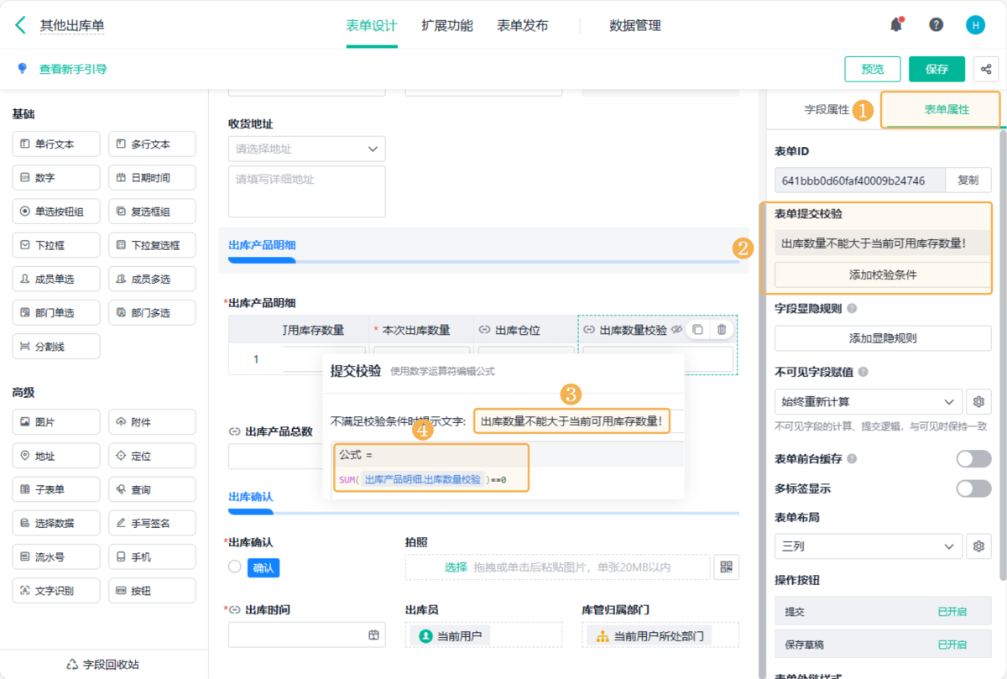Click the share icon next to 保存
The height and width of the screenshot is (679, 1007).
pyautogui.click(x=986, y=69)
